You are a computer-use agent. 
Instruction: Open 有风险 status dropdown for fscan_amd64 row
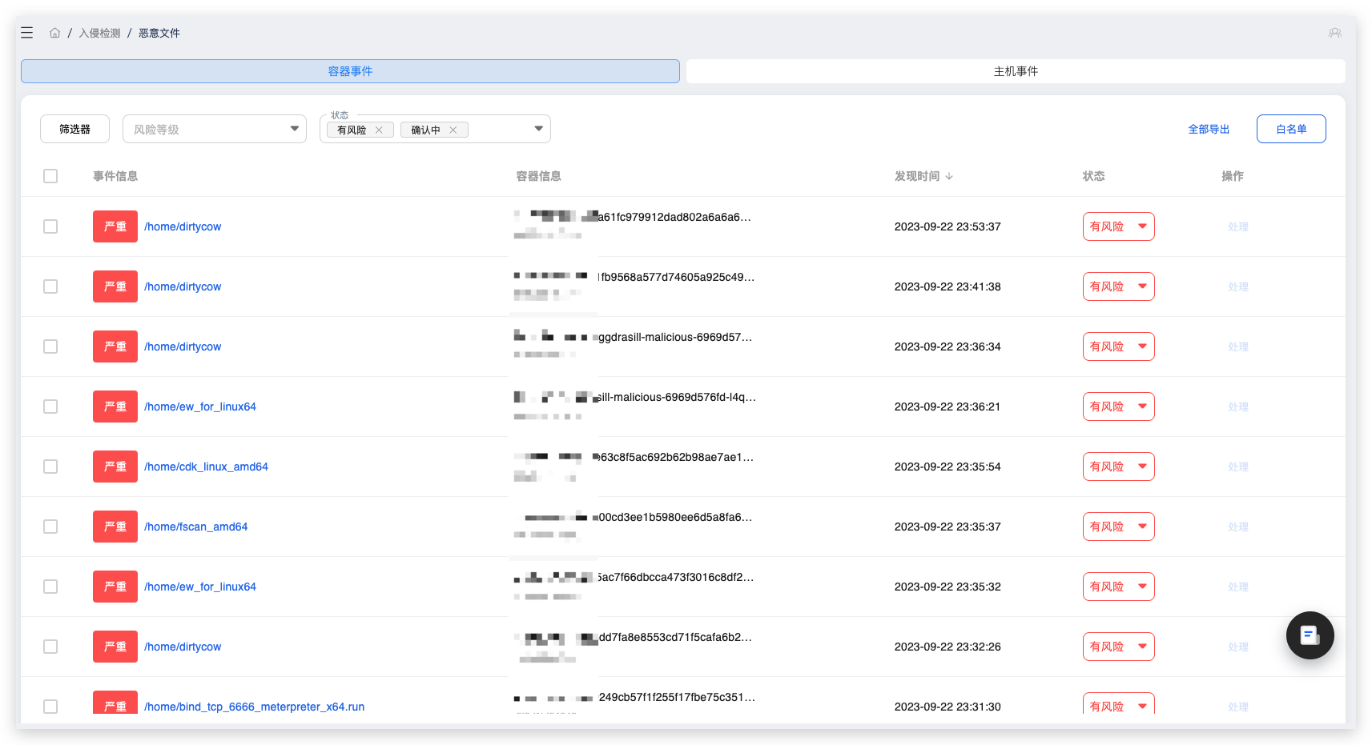coord(1118,527)
